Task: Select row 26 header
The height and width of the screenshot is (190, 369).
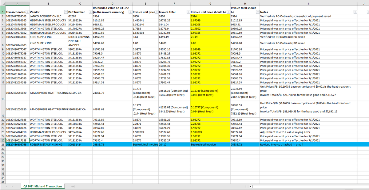Action: coord(2,144)
